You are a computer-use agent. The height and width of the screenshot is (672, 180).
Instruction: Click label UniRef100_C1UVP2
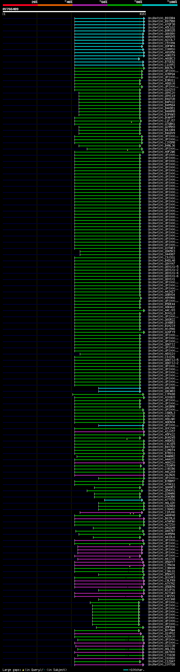[161, 65]
